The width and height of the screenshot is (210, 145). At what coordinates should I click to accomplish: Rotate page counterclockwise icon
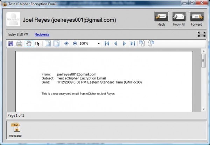[151, 44]
